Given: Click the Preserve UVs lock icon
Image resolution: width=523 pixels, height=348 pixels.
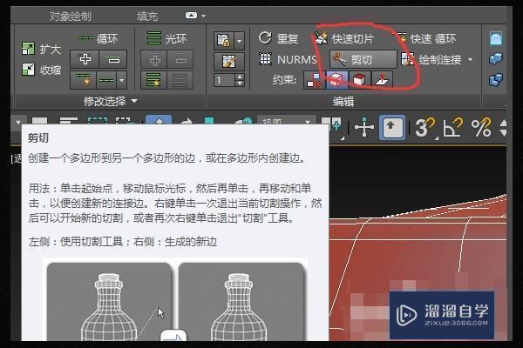Looking at the screenshot, I should tap(223, 41).
